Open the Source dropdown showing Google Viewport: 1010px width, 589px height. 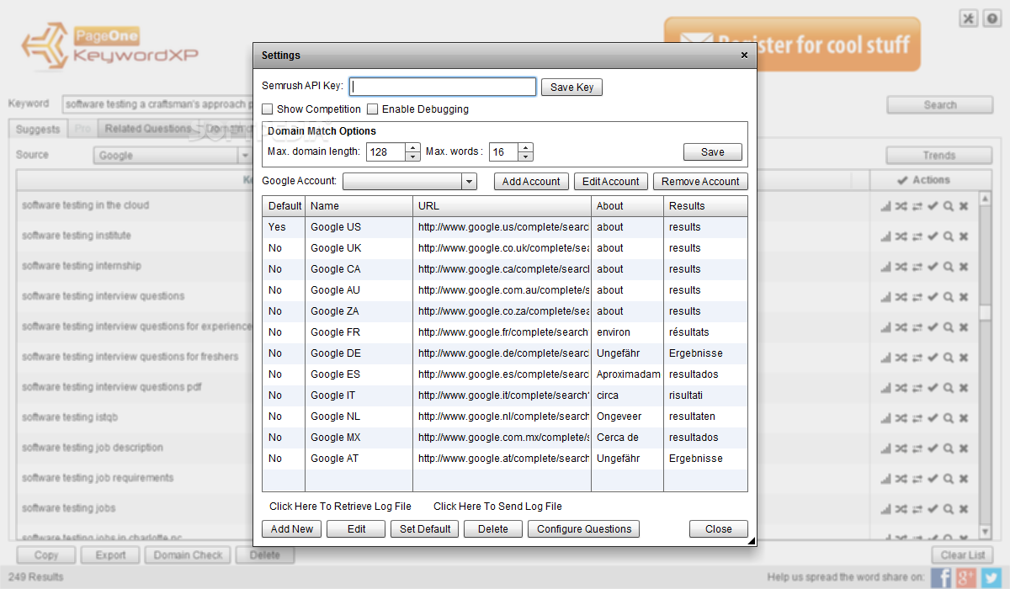pyautogui.click(x=173, y=156)
